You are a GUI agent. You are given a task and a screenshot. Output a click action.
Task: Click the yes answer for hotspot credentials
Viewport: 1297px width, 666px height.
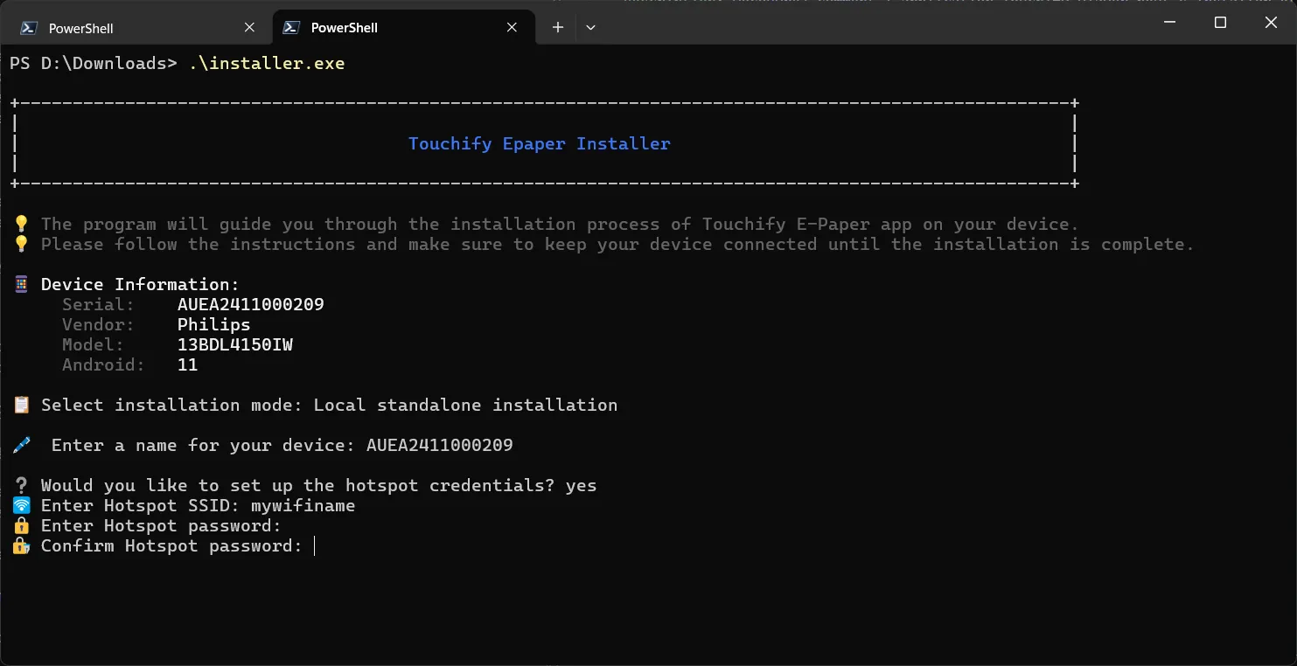(581, 485)
